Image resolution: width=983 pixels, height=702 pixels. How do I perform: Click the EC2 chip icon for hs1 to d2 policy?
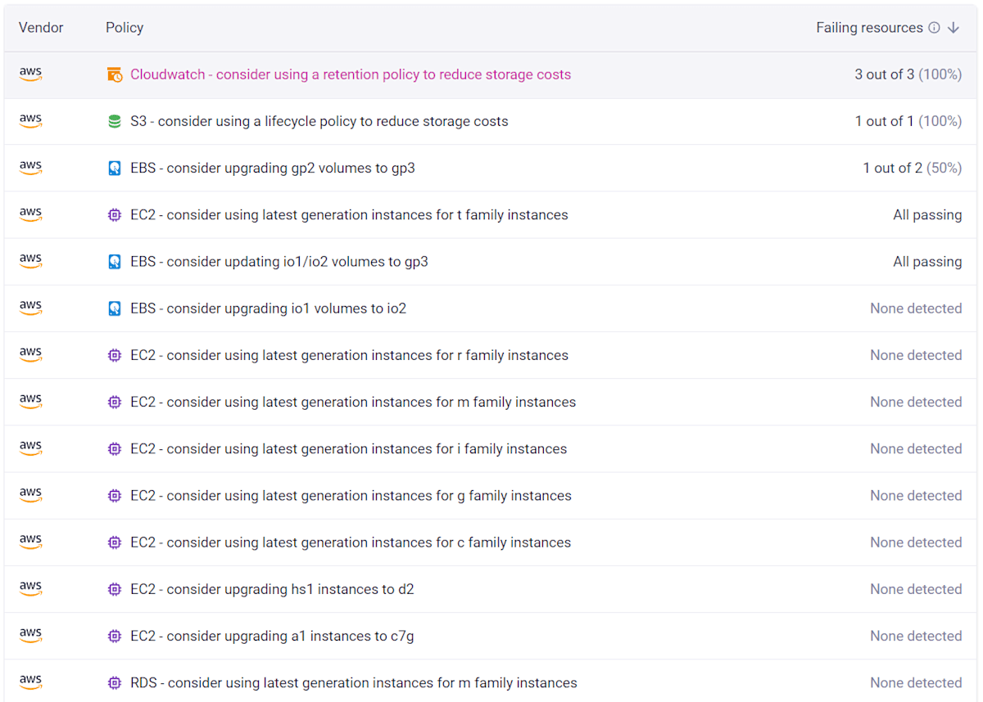click(x=115, y=589)
